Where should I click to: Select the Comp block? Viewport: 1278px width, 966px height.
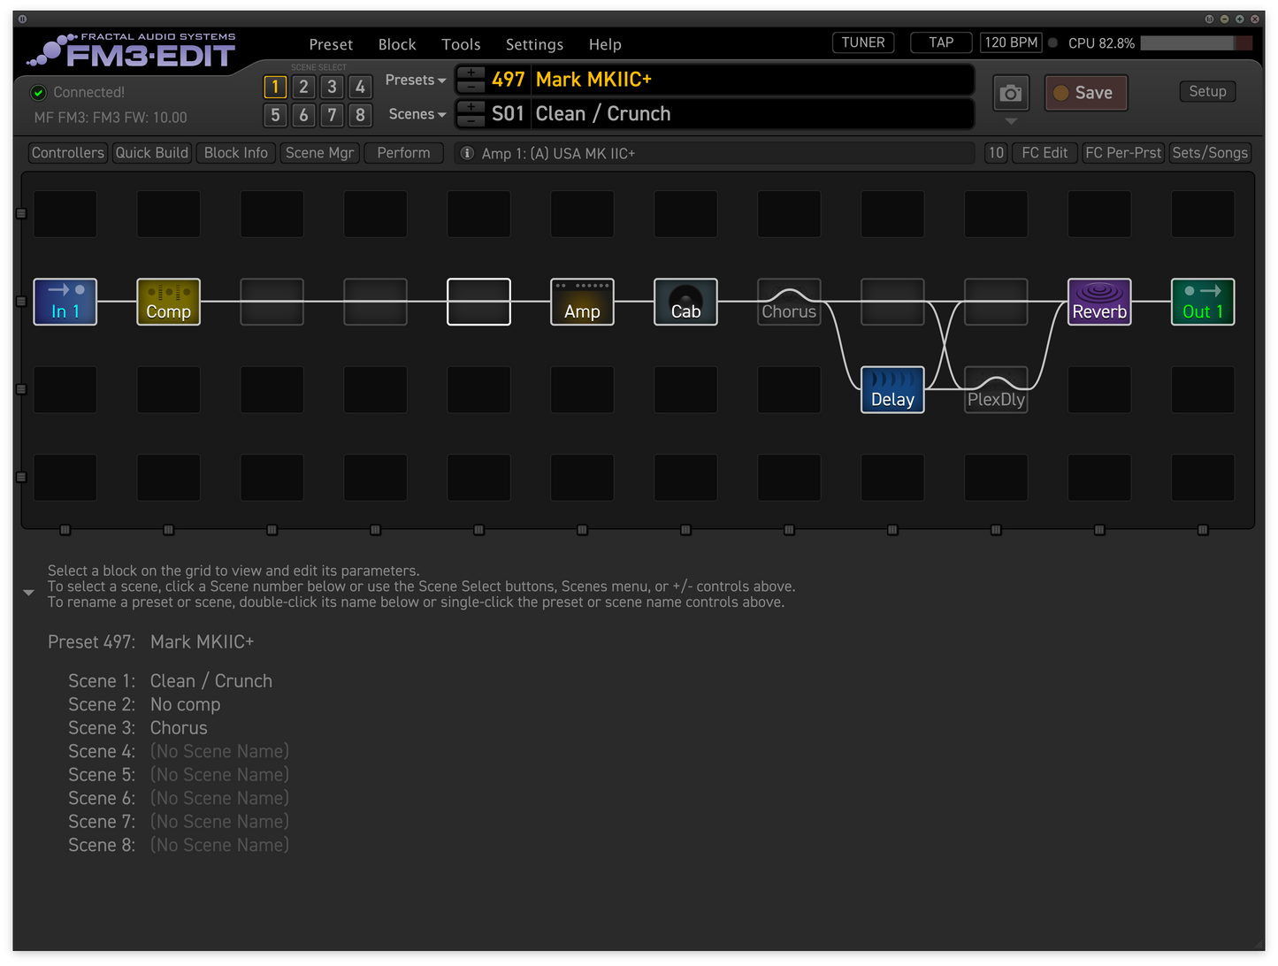[x=168, y=302]
